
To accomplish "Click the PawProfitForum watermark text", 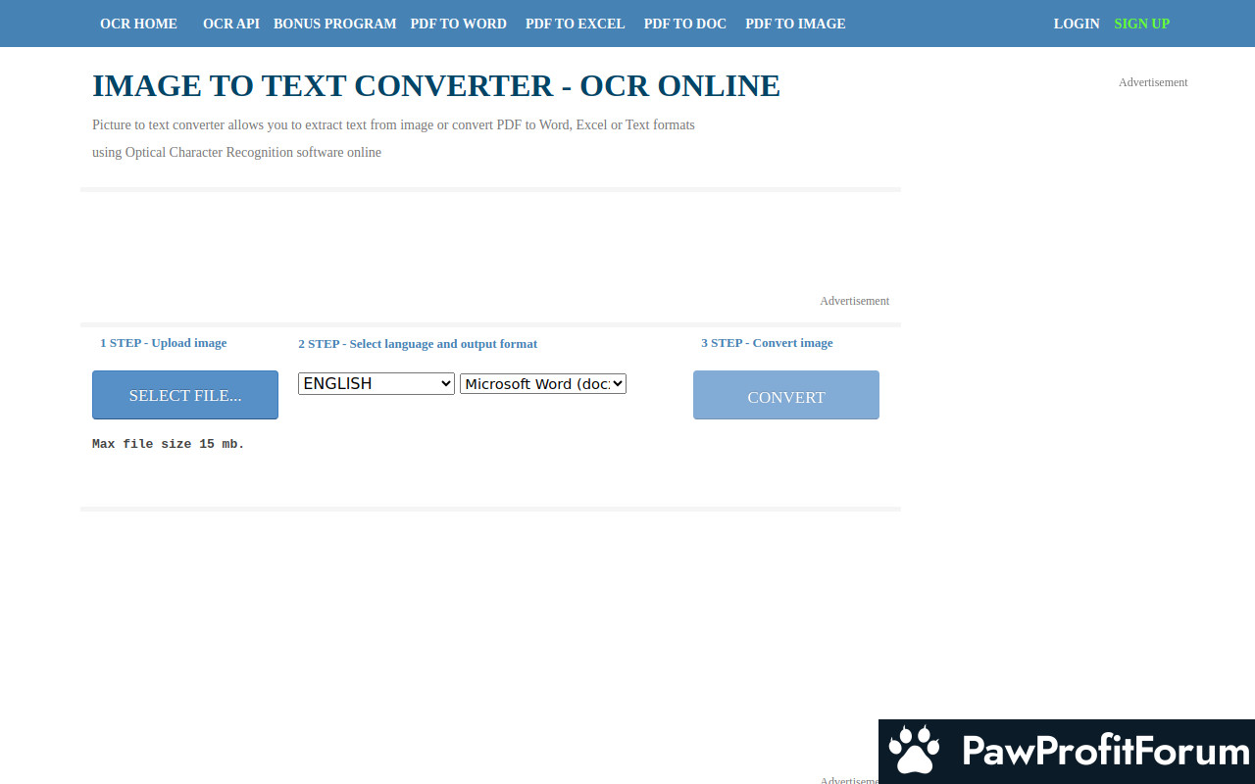I will pyautogui.click(x=1105, y=752).
